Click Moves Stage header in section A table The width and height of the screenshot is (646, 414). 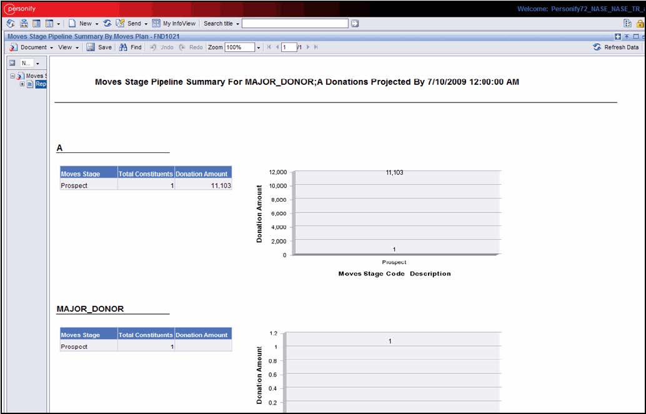[x=89, y=174]
